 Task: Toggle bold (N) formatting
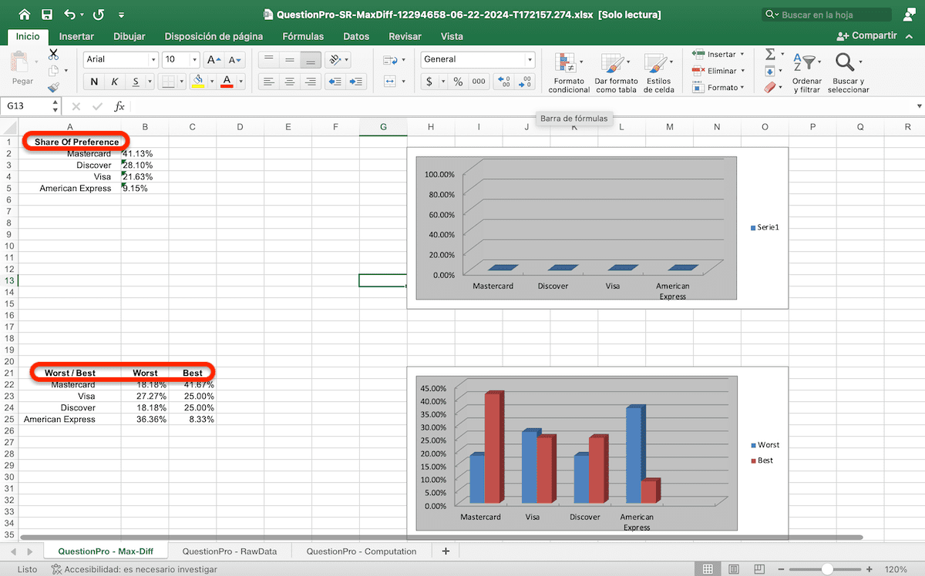click(94, 82)
